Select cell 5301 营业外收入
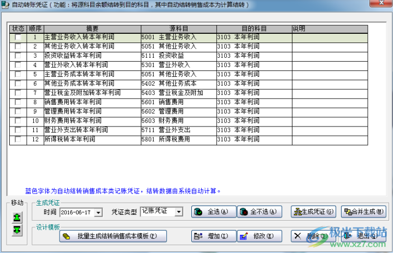 (x=179, y=65)
